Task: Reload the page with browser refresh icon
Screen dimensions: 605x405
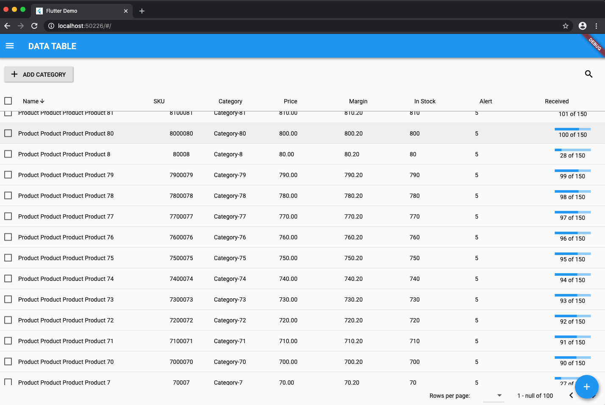Action: pos(34,26)
